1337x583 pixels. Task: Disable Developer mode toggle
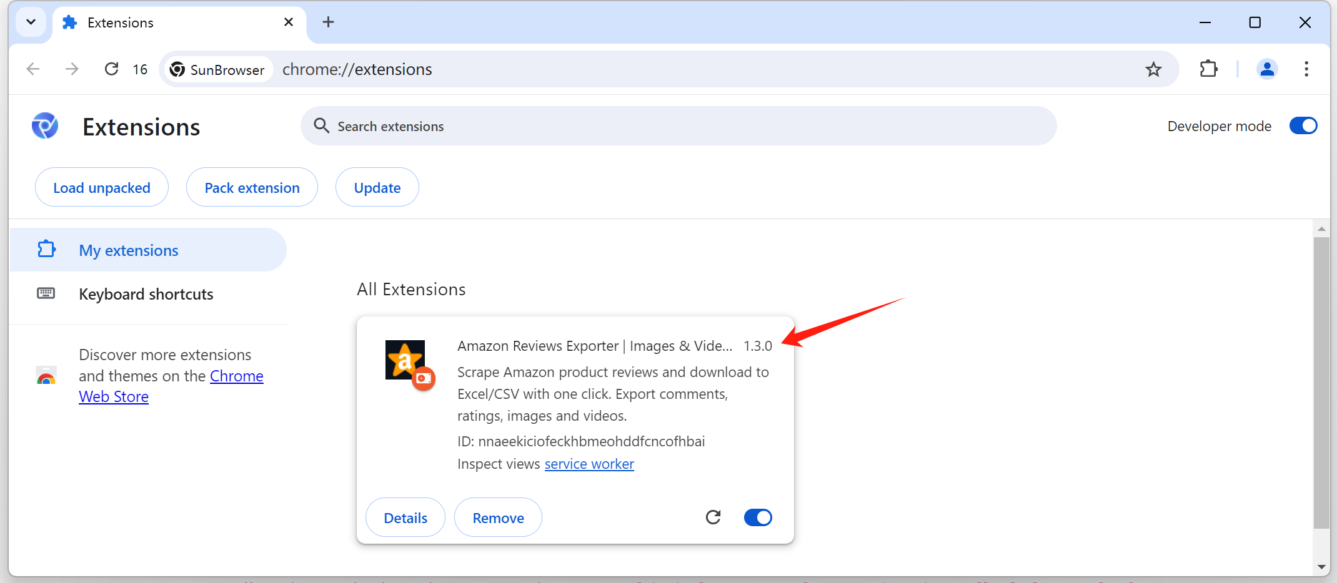1303,126
